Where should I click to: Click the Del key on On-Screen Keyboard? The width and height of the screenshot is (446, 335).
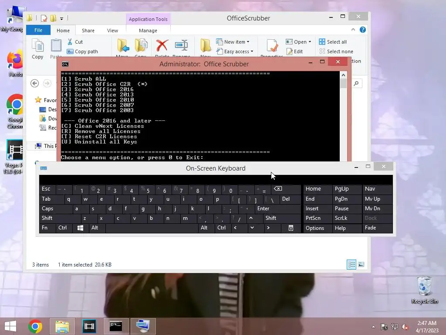coord(290,199)
